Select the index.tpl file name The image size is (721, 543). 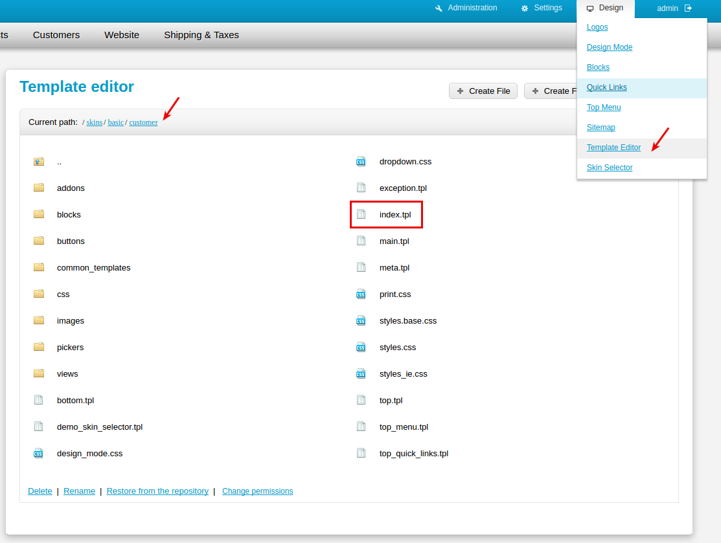click(x=395, y=214)
